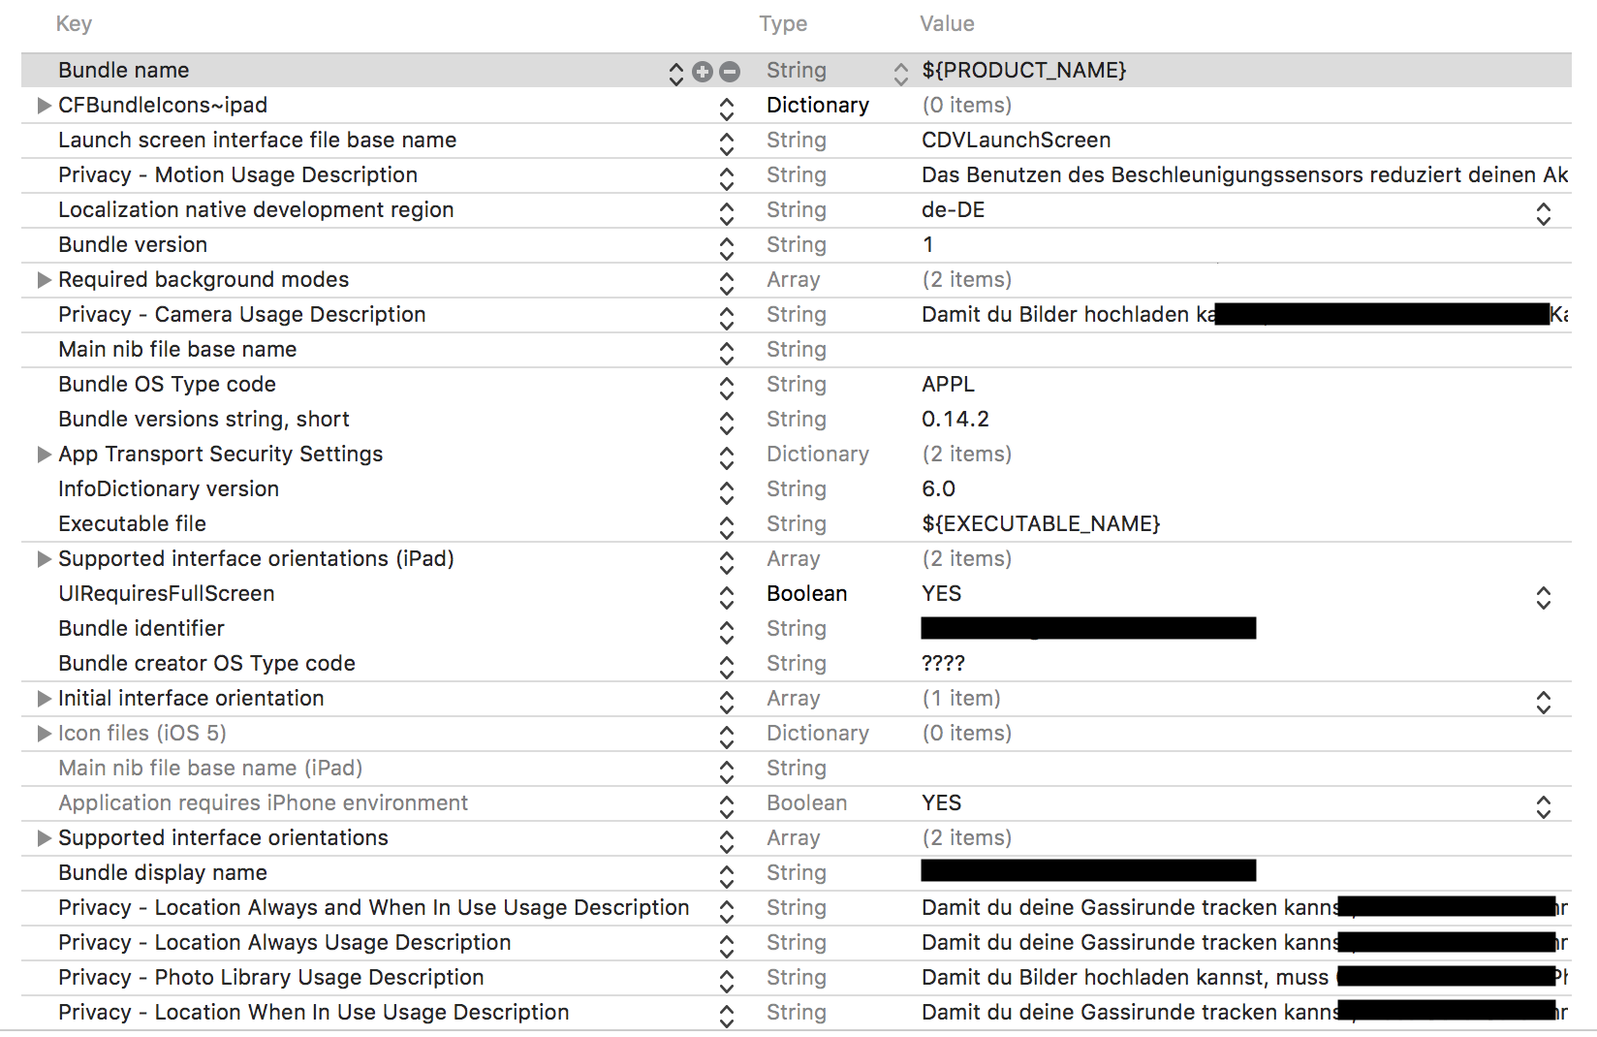Select the ${EXECUTABLE_NAME} value
The image size is (1597, 1037).
tap(1041, 523)
